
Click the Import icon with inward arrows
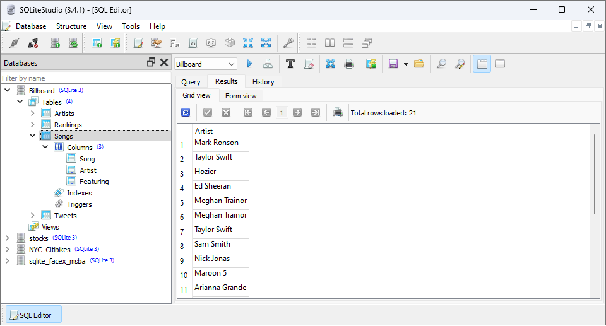coord(247,43)
